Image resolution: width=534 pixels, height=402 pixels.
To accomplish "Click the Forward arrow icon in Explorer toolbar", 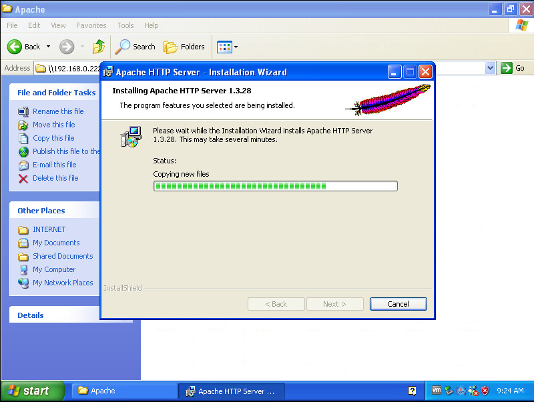I will (66, 47).
